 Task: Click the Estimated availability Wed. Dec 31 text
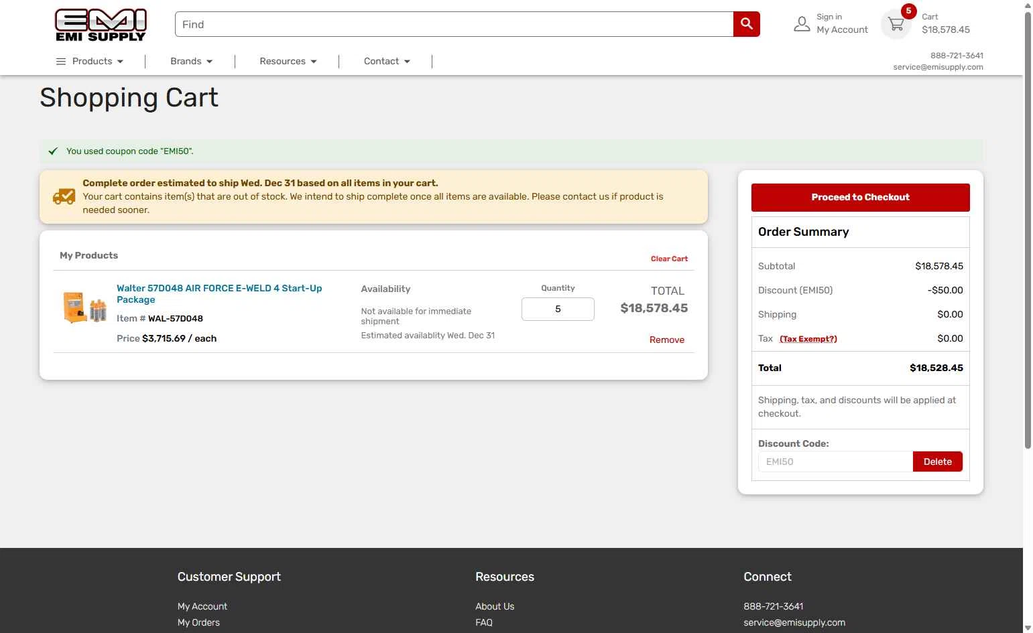click(428, 336)
